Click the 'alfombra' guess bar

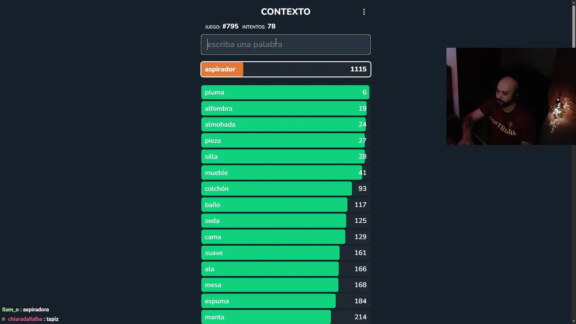tap(285, 108)
